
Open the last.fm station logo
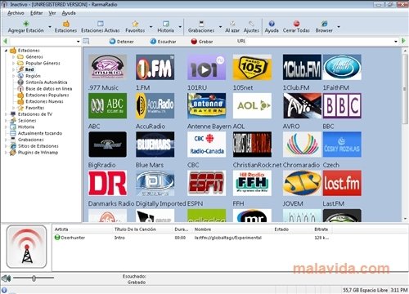342,183
